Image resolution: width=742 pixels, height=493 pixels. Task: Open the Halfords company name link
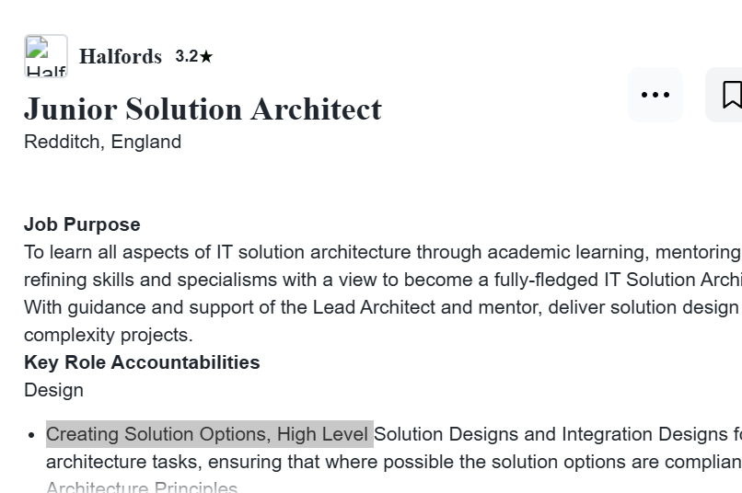[x=121, y=56]
